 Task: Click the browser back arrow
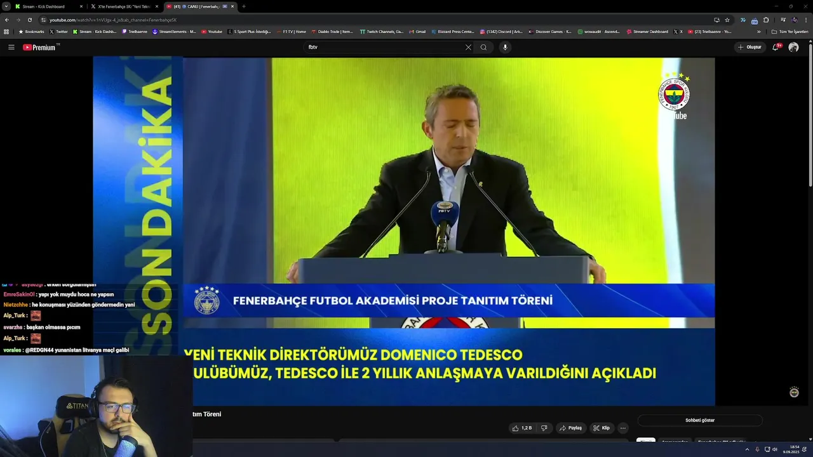click(7, 20)
